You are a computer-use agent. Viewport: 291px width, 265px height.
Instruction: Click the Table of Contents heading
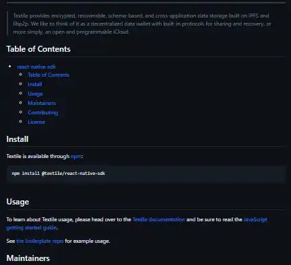tap(38, 49)
